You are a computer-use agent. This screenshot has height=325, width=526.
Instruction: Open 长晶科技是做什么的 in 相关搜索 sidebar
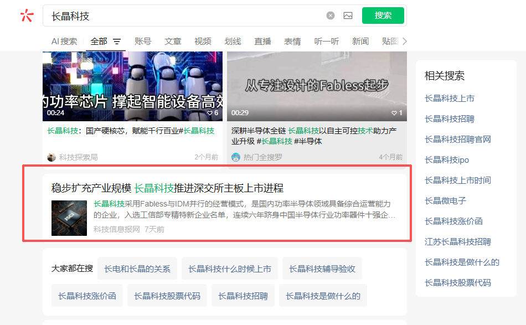pyautogui.click(x=462, y=262)
